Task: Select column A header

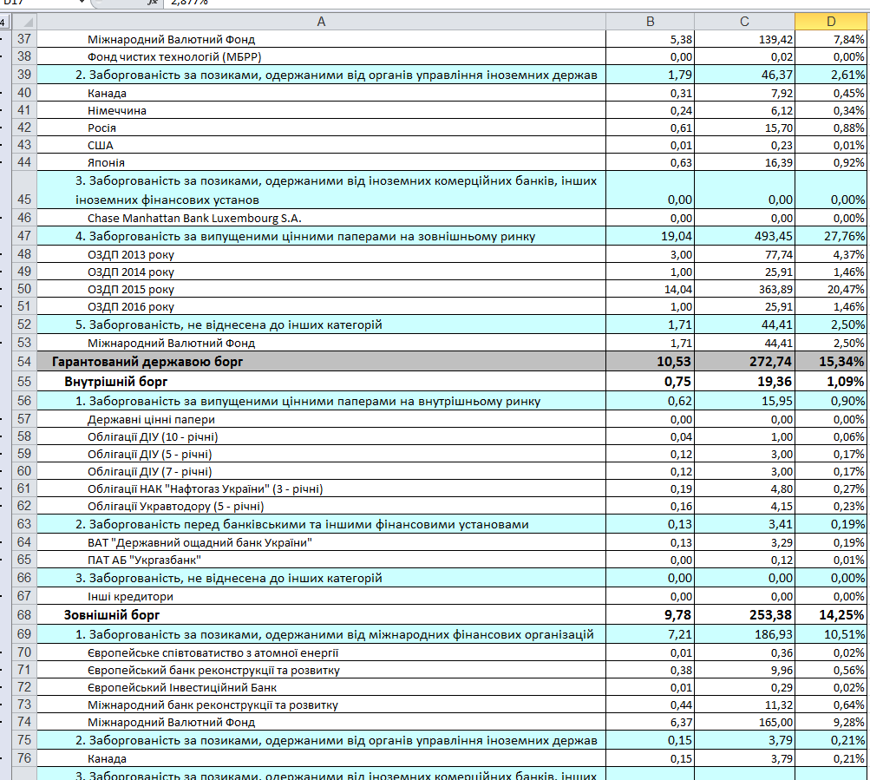Action: pos(321,22)
